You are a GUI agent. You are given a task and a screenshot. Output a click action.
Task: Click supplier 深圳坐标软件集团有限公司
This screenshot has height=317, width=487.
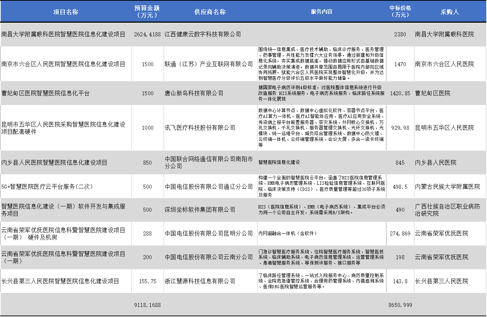(200, 210)
